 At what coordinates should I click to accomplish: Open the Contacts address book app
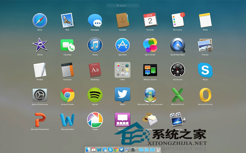pyautogui.click(x=123, y=20)
